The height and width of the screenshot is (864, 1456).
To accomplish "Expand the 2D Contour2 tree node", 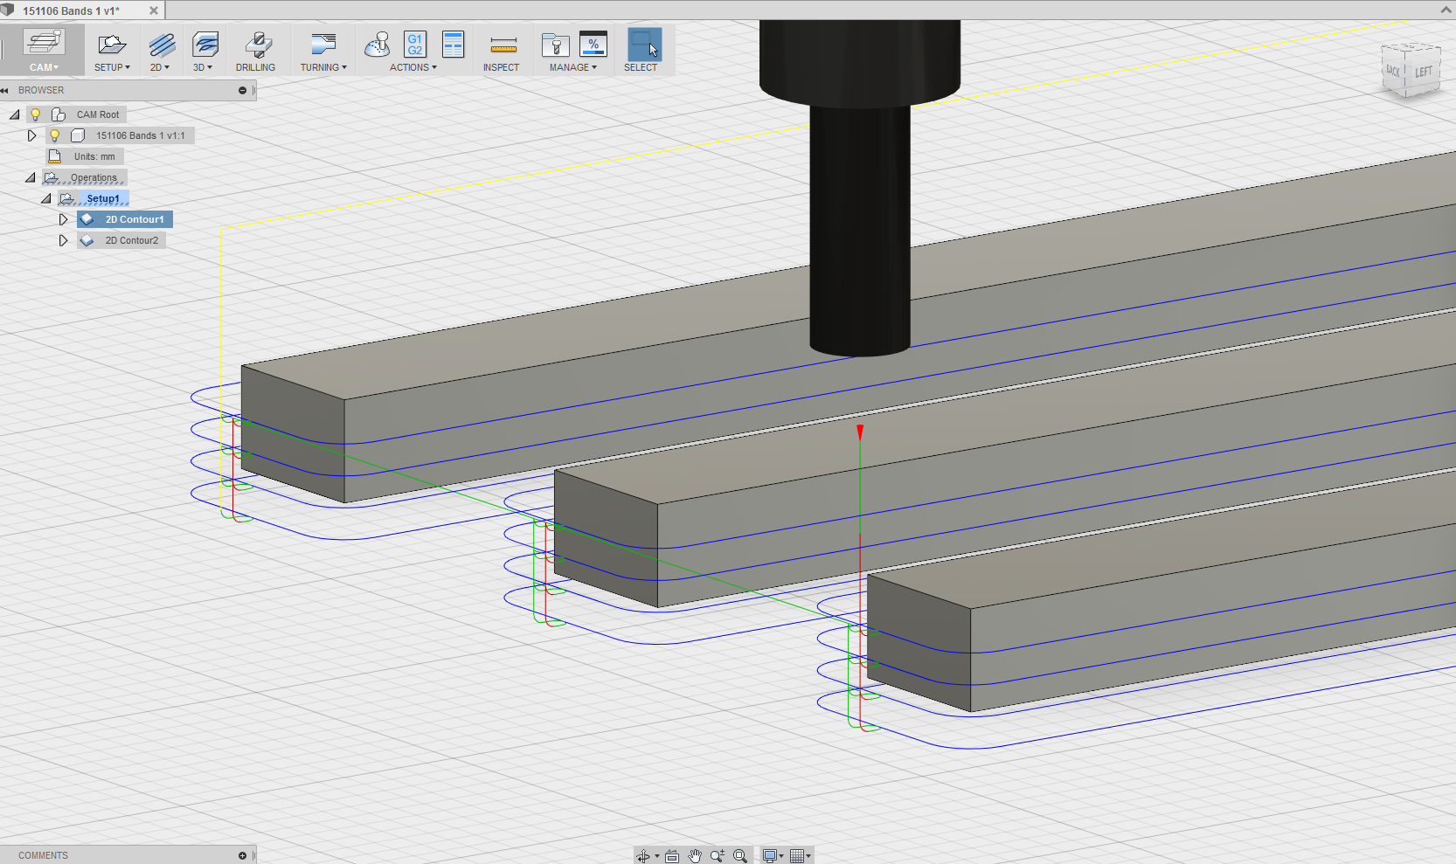I will click(x=63, y=240).
